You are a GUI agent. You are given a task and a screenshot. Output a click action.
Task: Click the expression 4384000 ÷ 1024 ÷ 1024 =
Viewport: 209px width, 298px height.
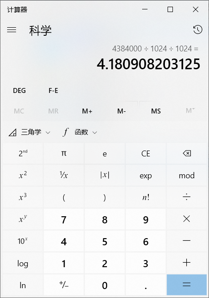(155, 49)
